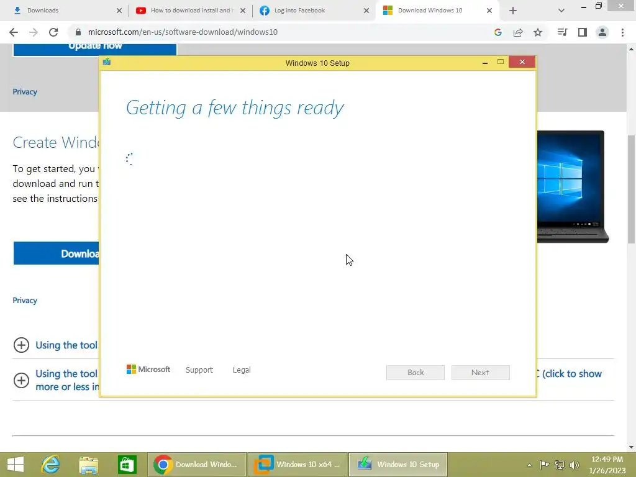This screenshot has width=636, height=477.
Task: Click the scrollbar down arrow
Action: point(631,447)
